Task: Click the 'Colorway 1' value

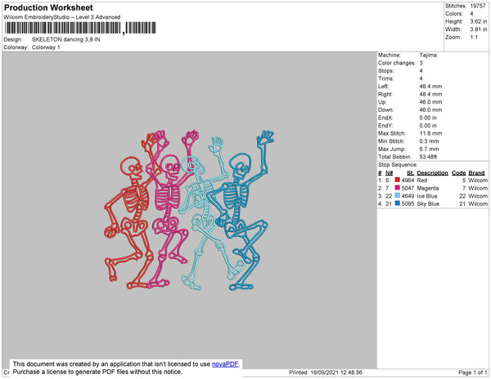Action: tap(46, 47)
